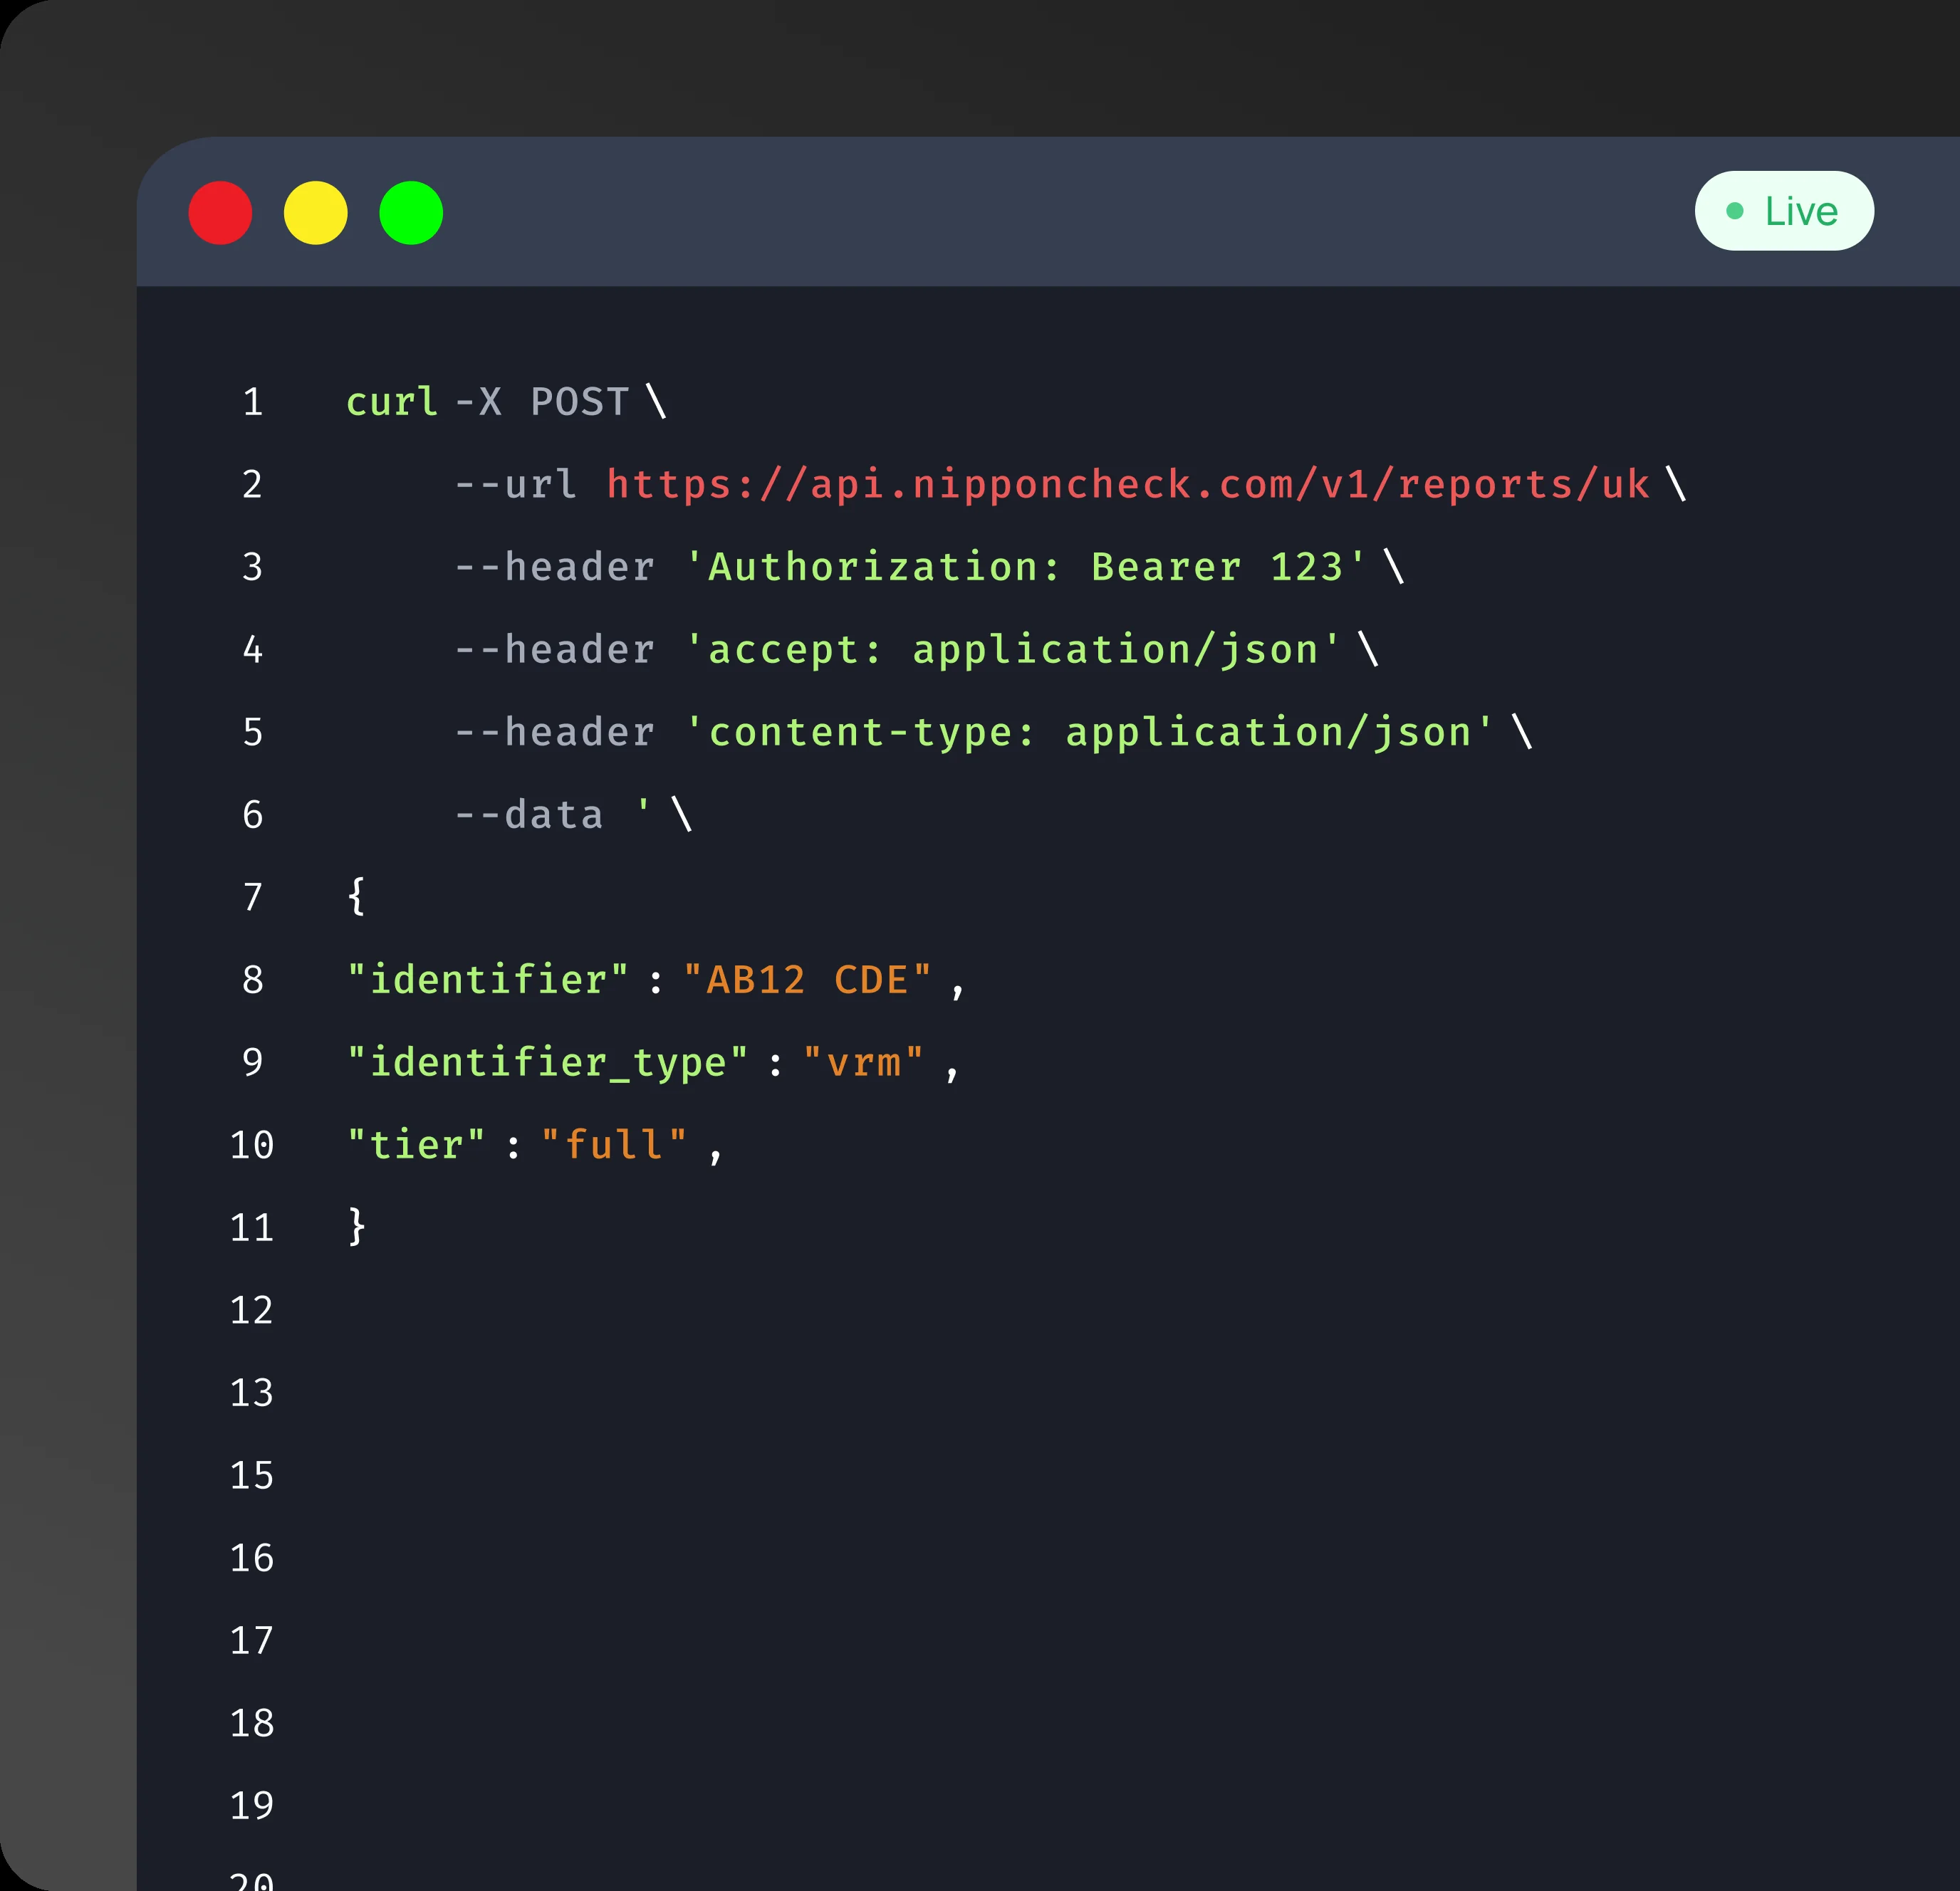Image resolution: width=1960 pixels, height=1891 pixels.
Task: Click 'Authorization: Bearer 123' header value
Action: (x=1026, y=567)
